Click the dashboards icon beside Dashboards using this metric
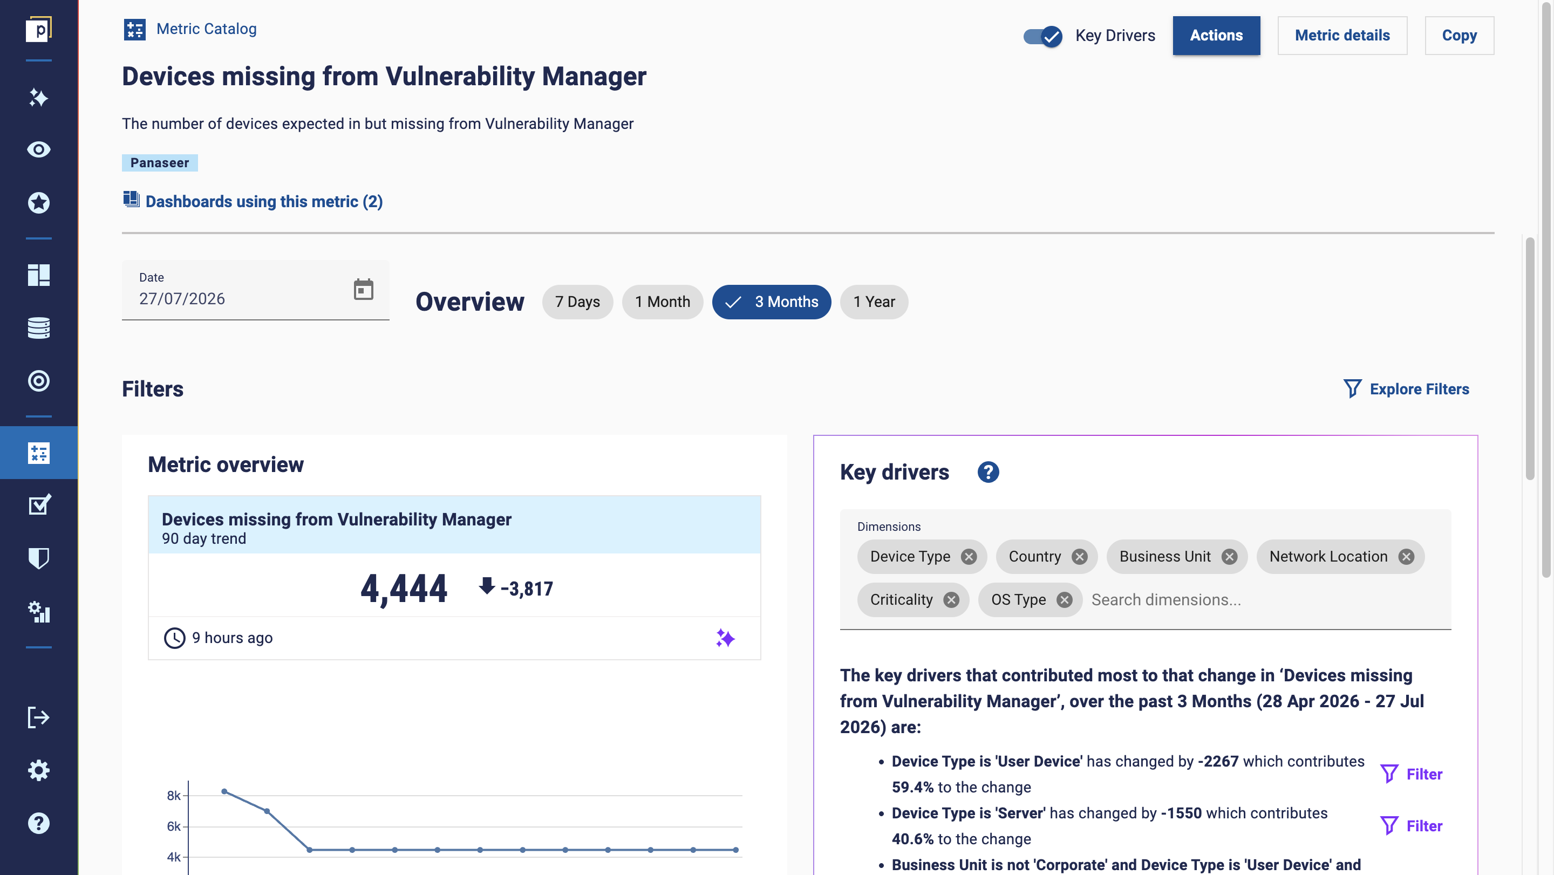1554x875 pixels. coord(131,199)
